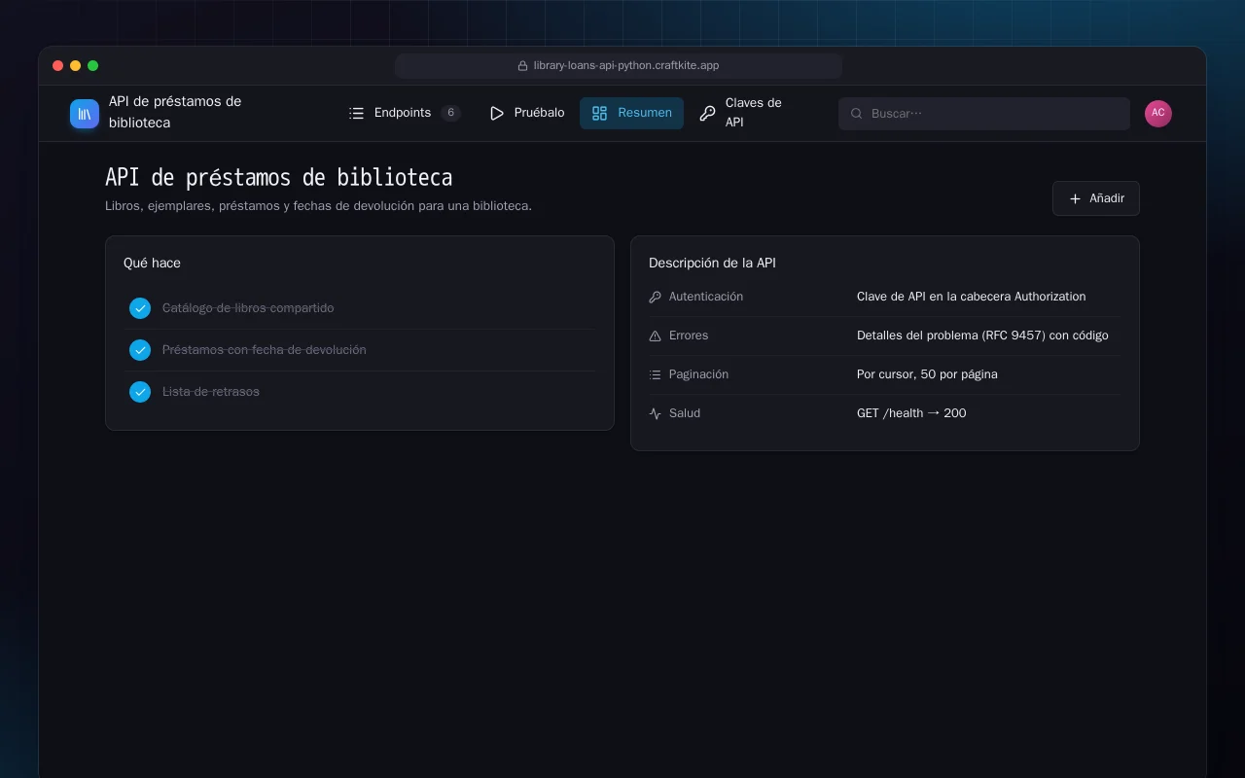Uncheck Catálogo de libros compartido
This screenshot has width=1245, height=778.
click(x=140, y=308)
